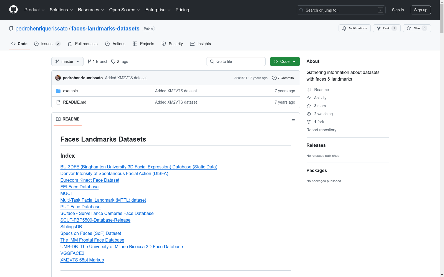Open the FEI Face Database link
Screen dimensions: 444x277
click(79, 187)
